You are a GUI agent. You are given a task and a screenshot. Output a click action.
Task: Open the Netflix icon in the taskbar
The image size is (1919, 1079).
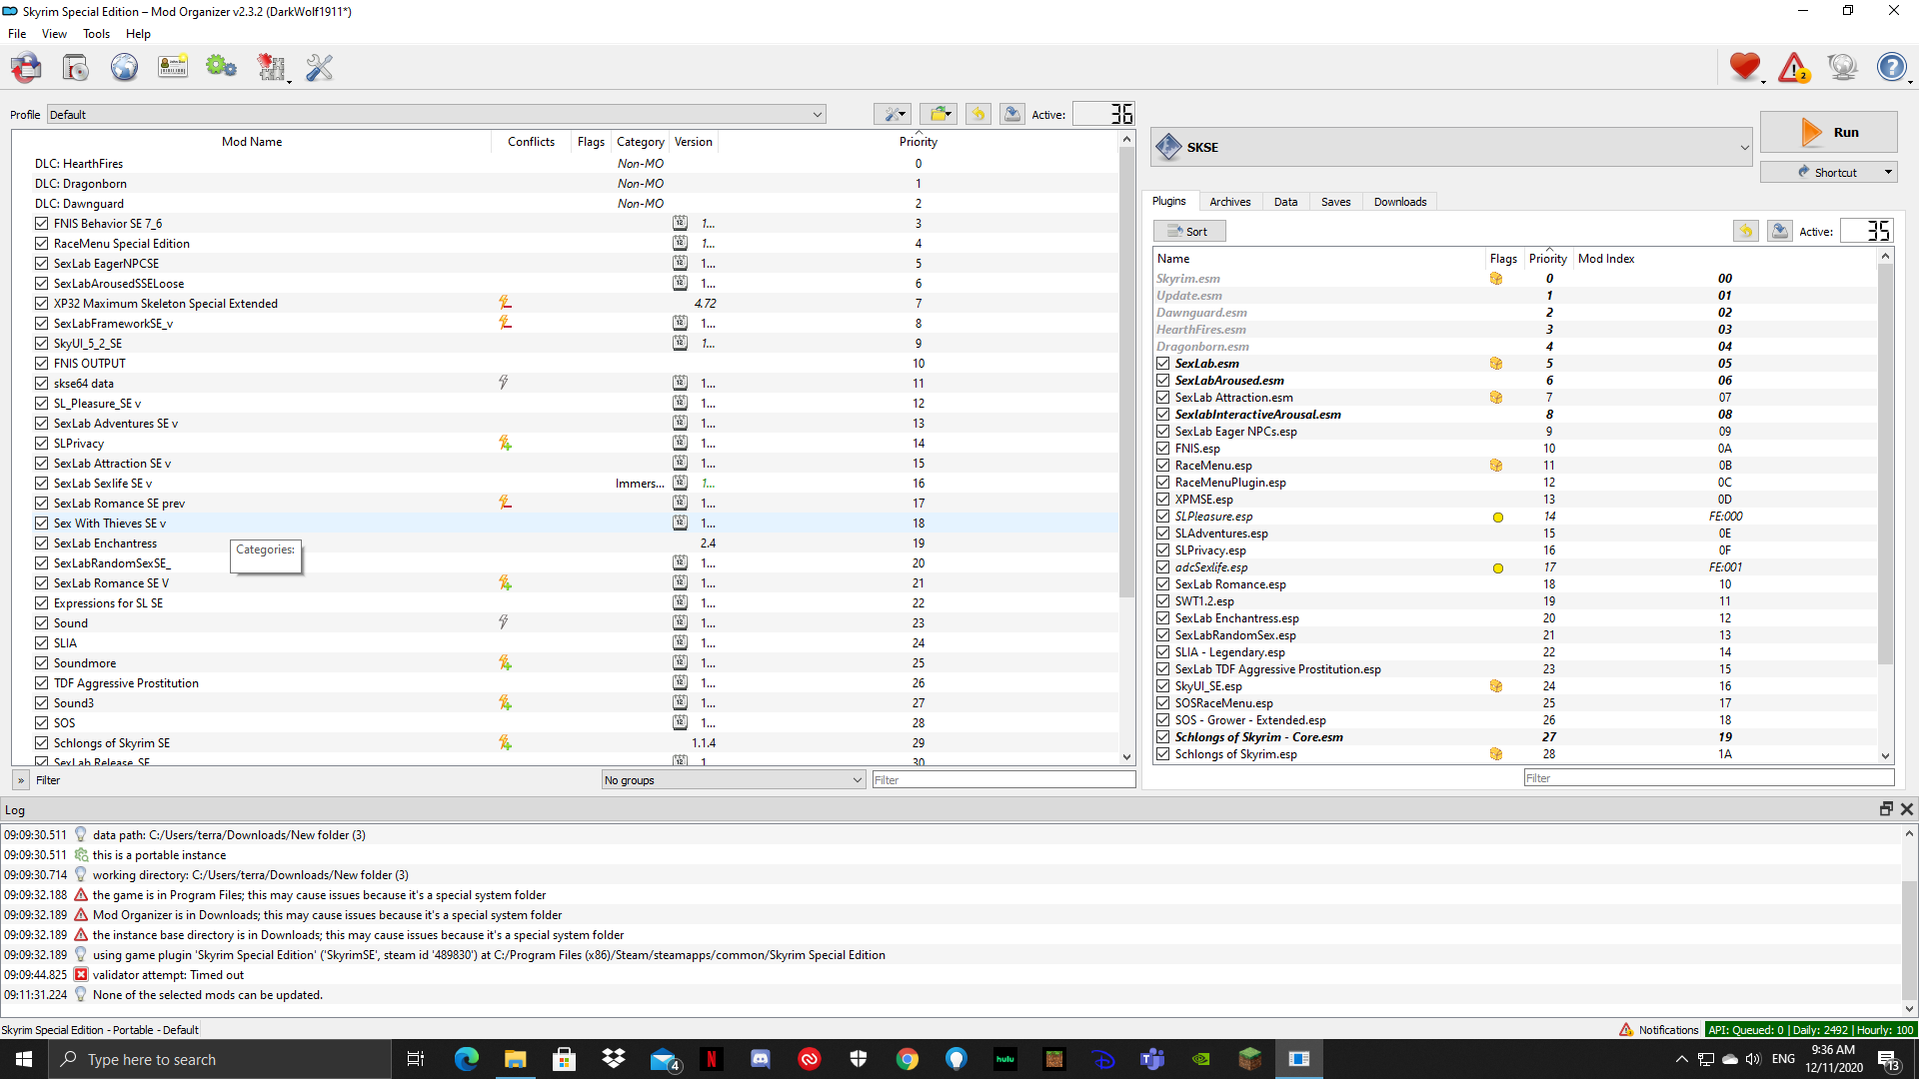(712, 1059)
